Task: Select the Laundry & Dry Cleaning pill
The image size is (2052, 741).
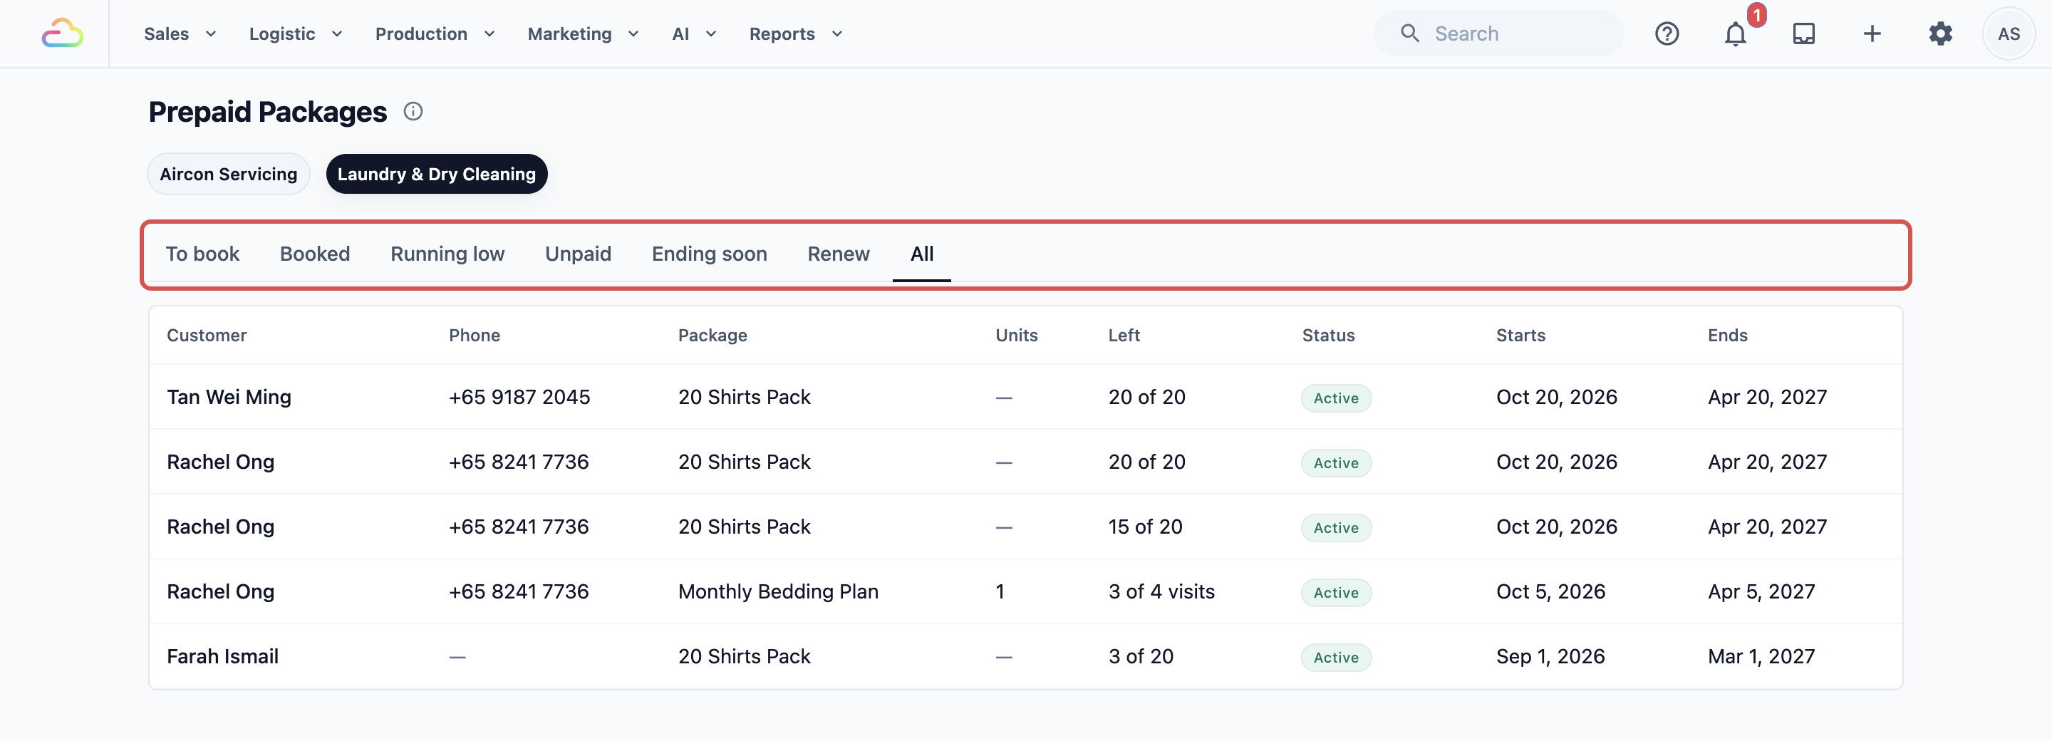Action: point(437,174)
